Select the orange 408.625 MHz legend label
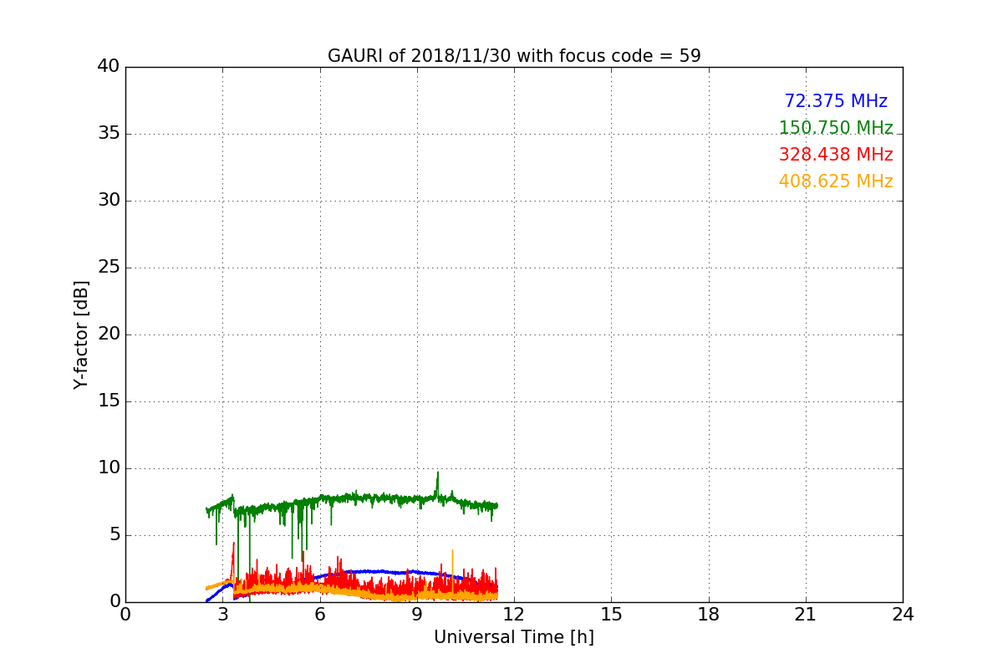This screenshot has height=669, width=1003. point(836,181)
